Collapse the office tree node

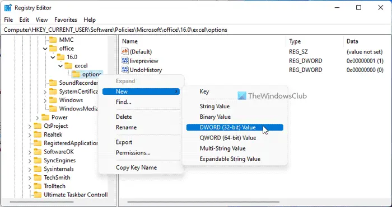pos(45,49)
